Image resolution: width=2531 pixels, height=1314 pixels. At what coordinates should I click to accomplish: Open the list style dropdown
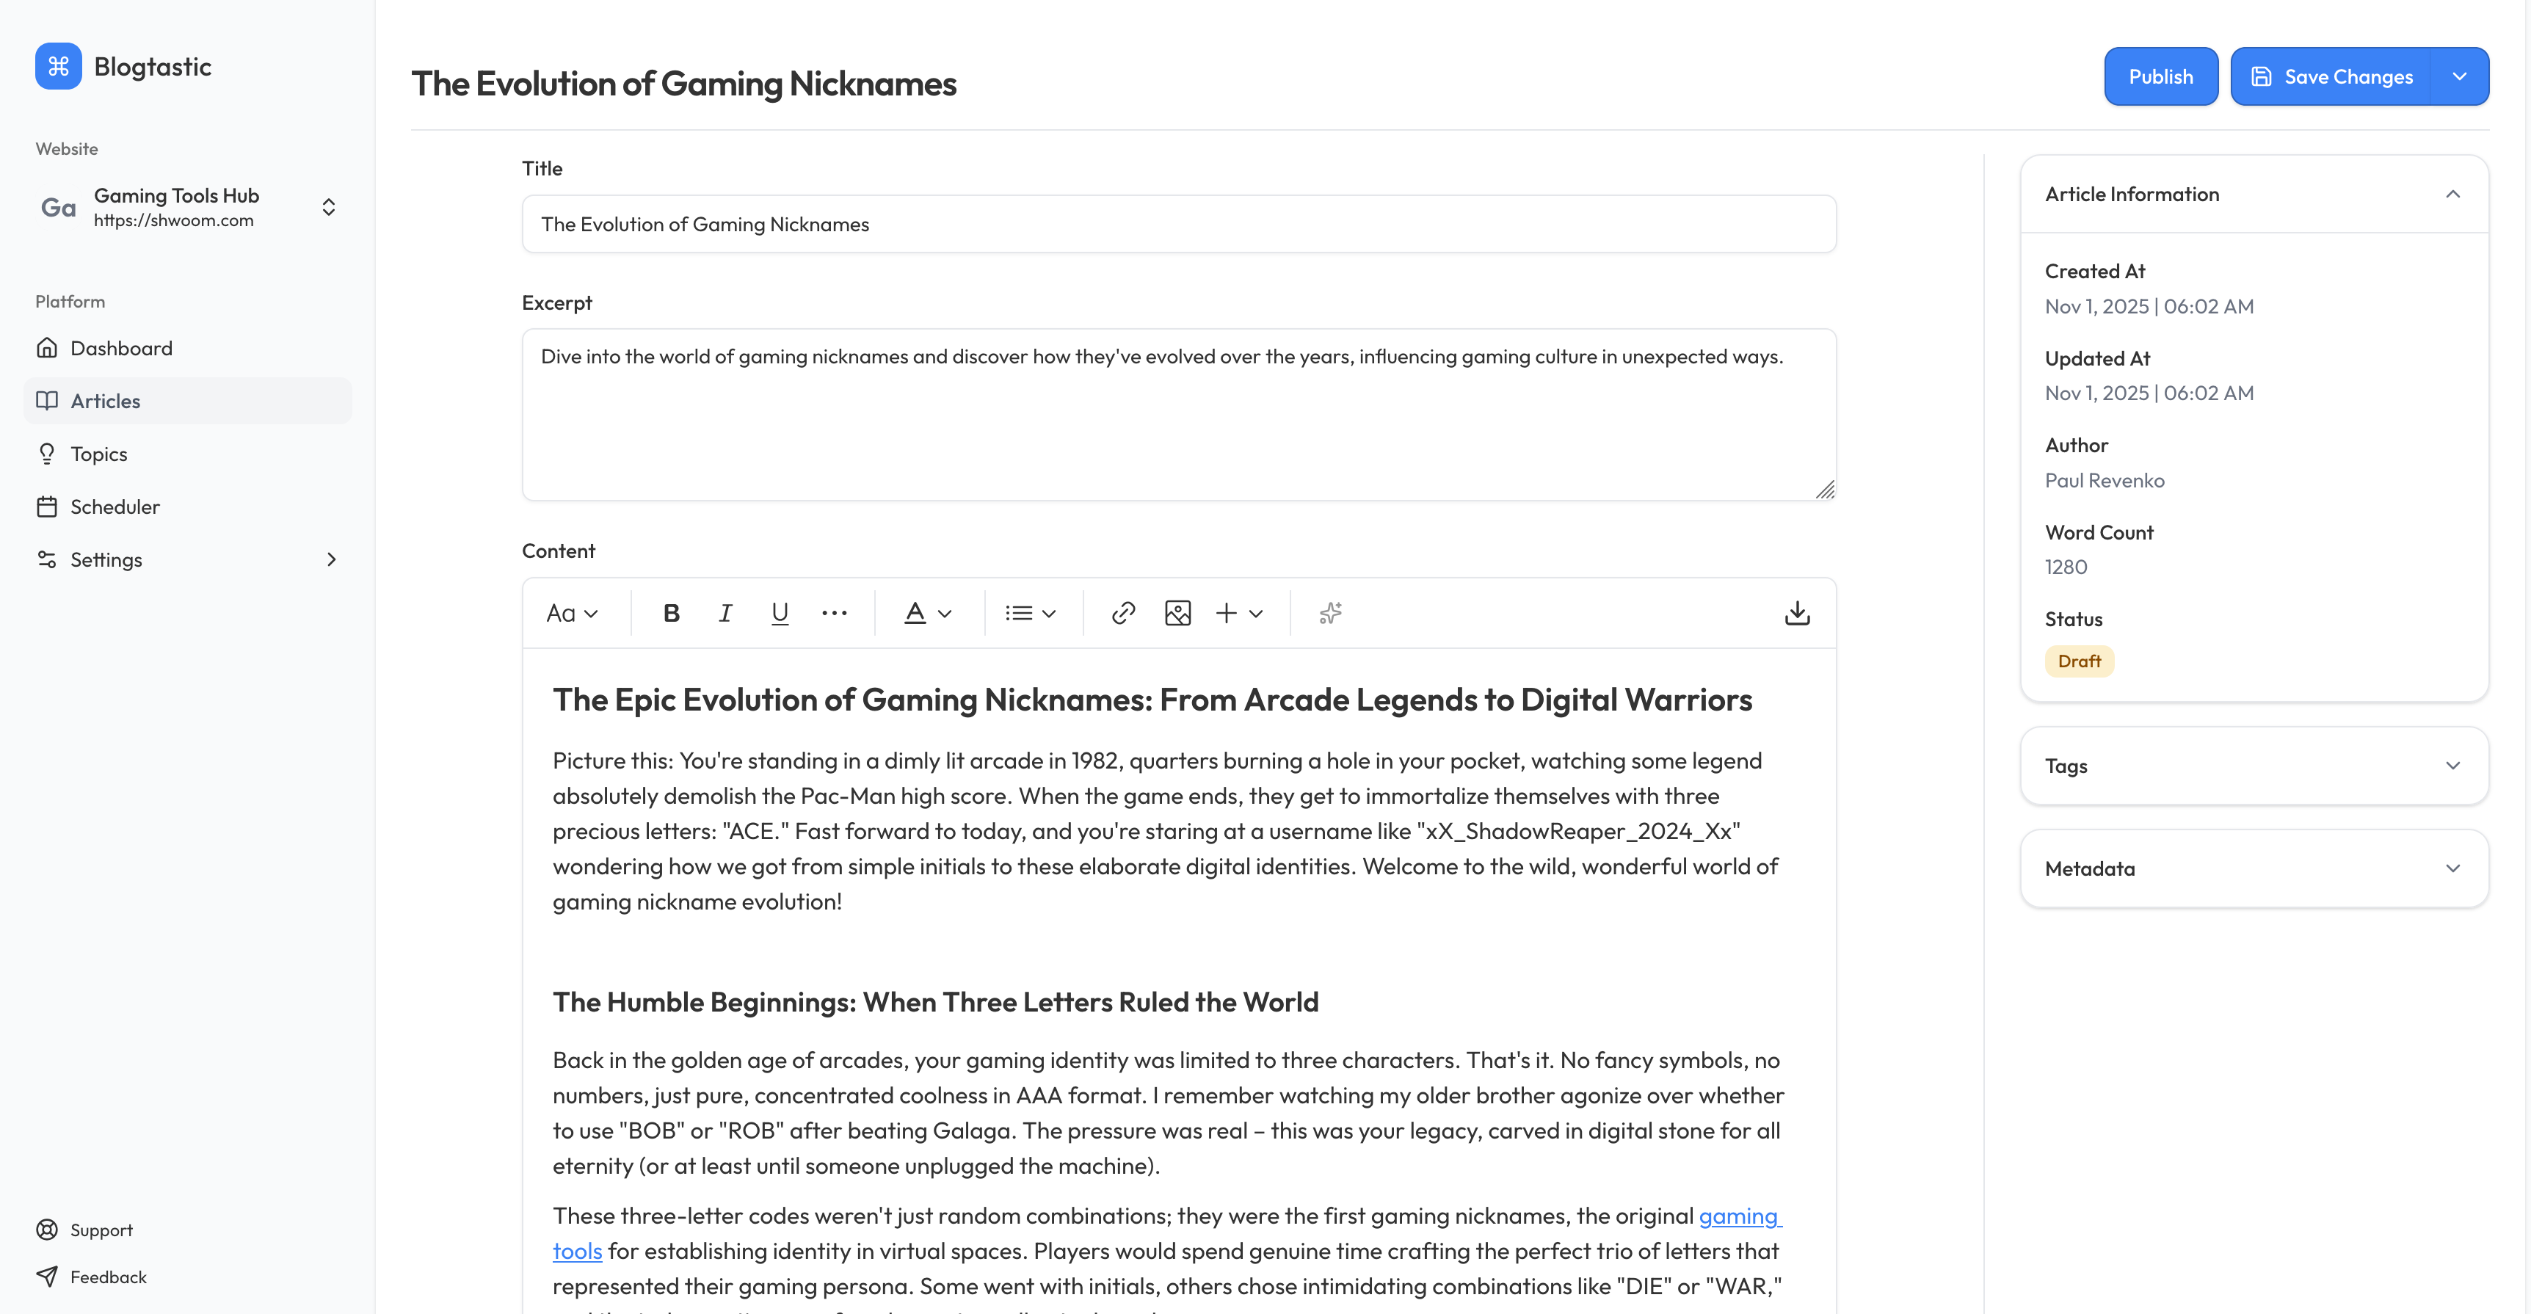click(1030, 613)
